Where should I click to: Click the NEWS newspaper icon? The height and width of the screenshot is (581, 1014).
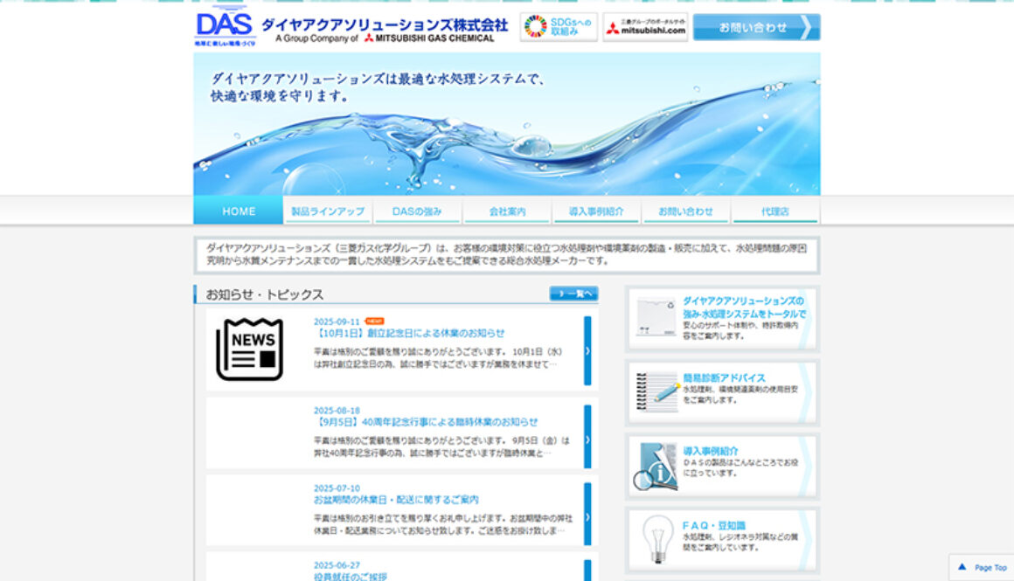(250, 349)
